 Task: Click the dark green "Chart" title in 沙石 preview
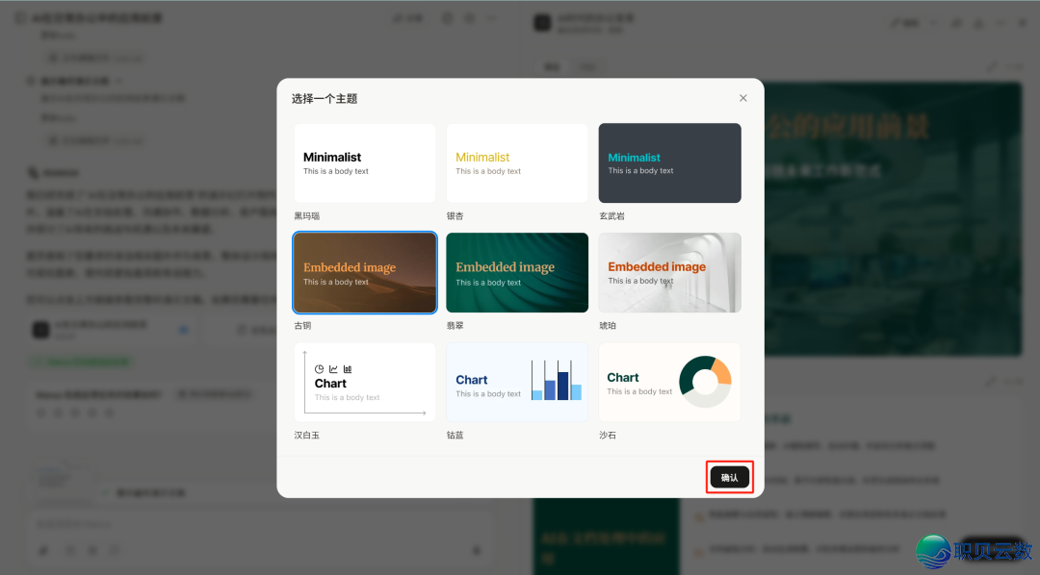point(623,378)
